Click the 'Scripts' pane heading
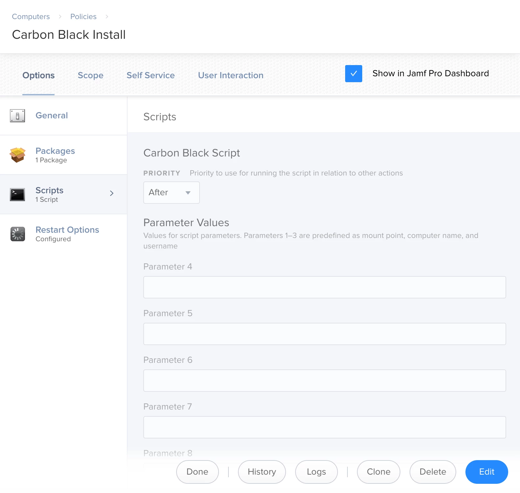Viewport: 520px width, 493px height. tap(160, 117)
